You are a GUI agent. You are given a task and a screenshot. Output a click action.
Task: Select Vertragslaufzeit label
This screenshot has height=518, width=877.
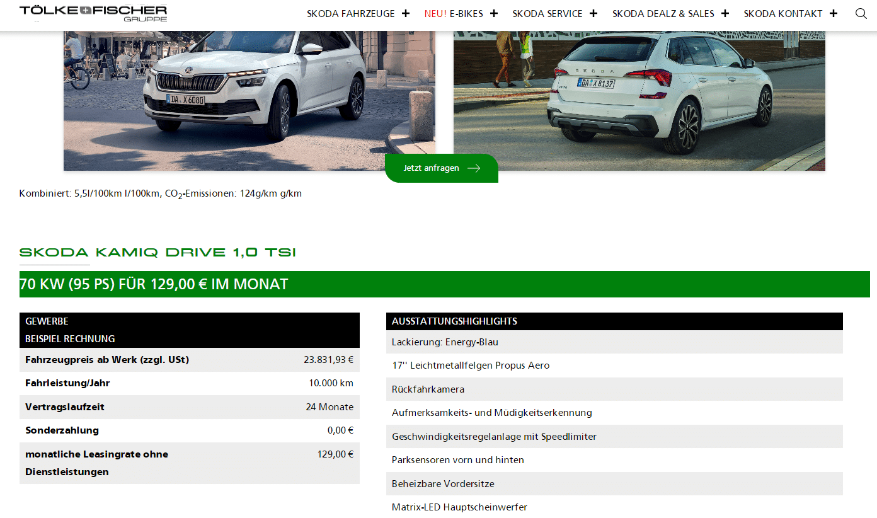[x=65, y=407]
